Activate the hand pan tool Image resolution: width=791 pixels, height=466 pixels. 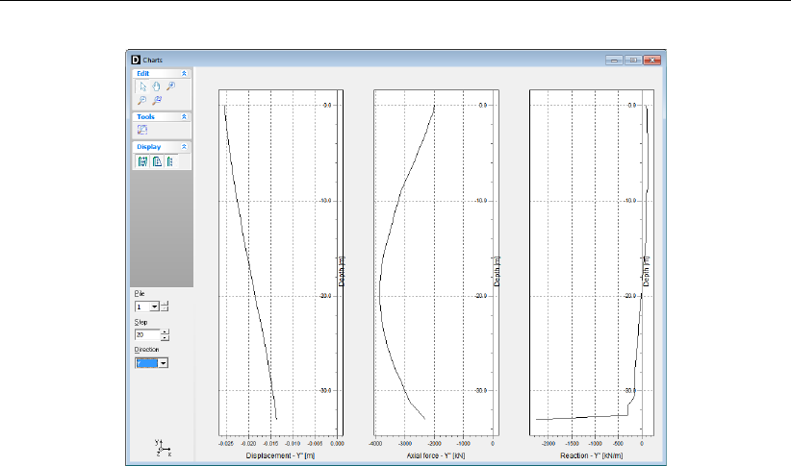tap(156, 86)
